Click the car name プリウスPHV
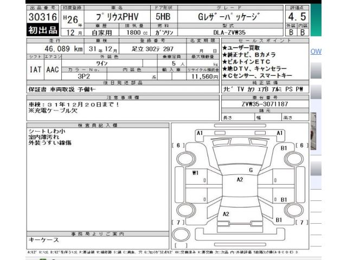The width and height of the screenshot is (347, 260). (x=117, y=17)
